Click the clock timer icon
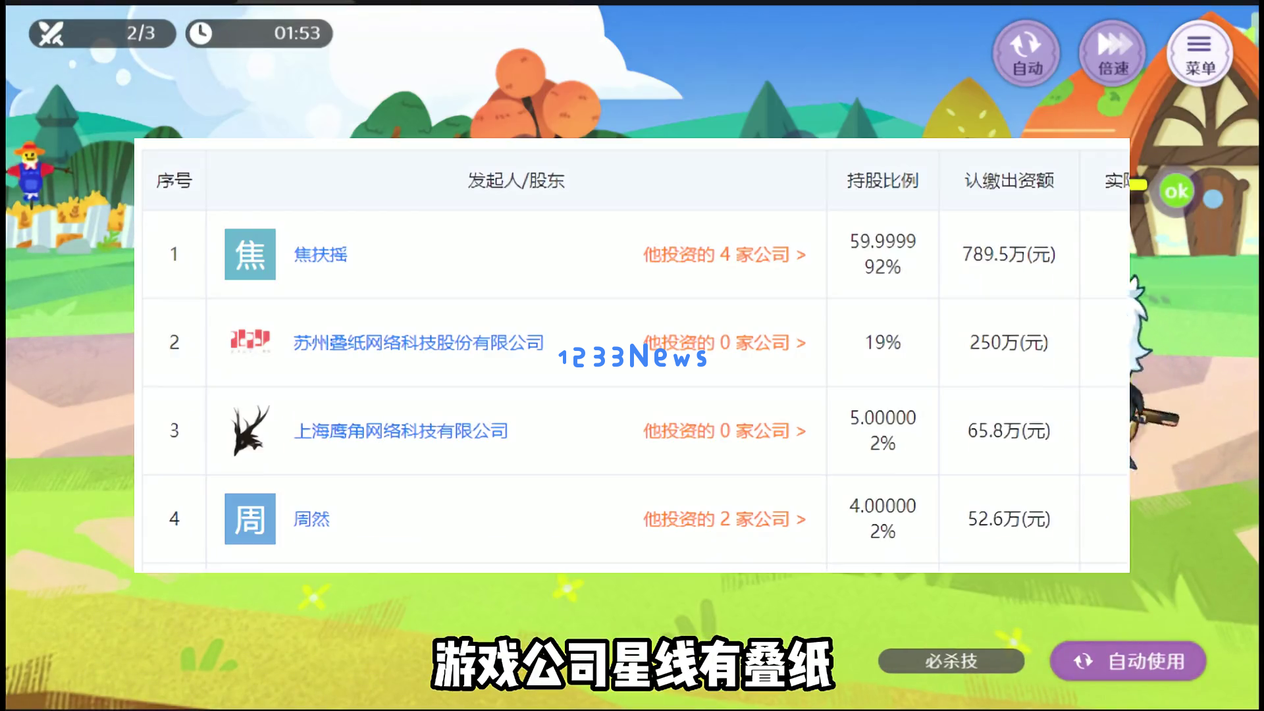The width and height of the screenshot is (1264, 711). (201, 33)
